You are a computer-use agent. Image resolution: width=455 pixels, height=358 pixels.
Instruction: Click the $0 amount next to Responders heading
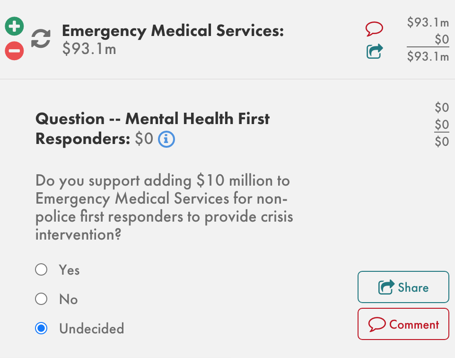click(x=144, y=139)
